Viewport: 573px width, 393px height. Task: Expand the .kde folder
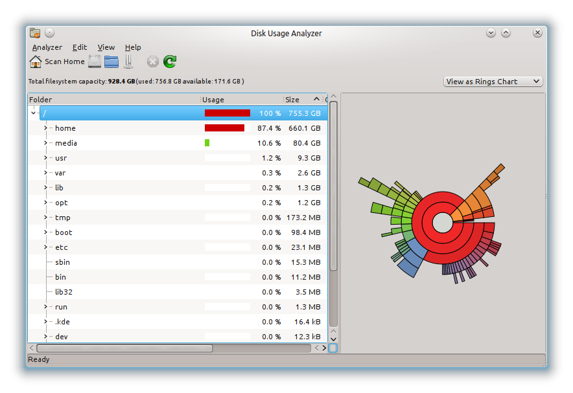point(45,322)
